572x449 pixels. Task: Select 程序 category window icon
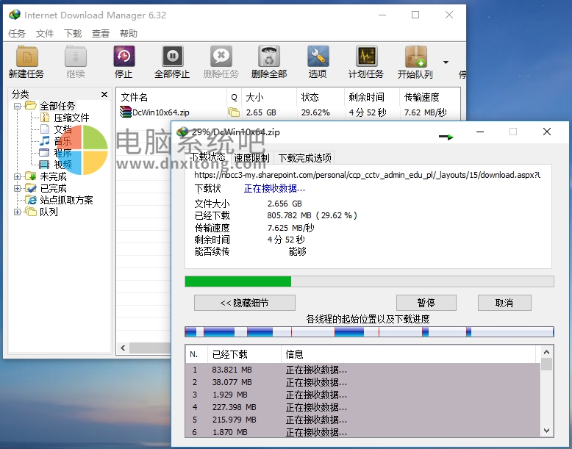tap(45, 152)
